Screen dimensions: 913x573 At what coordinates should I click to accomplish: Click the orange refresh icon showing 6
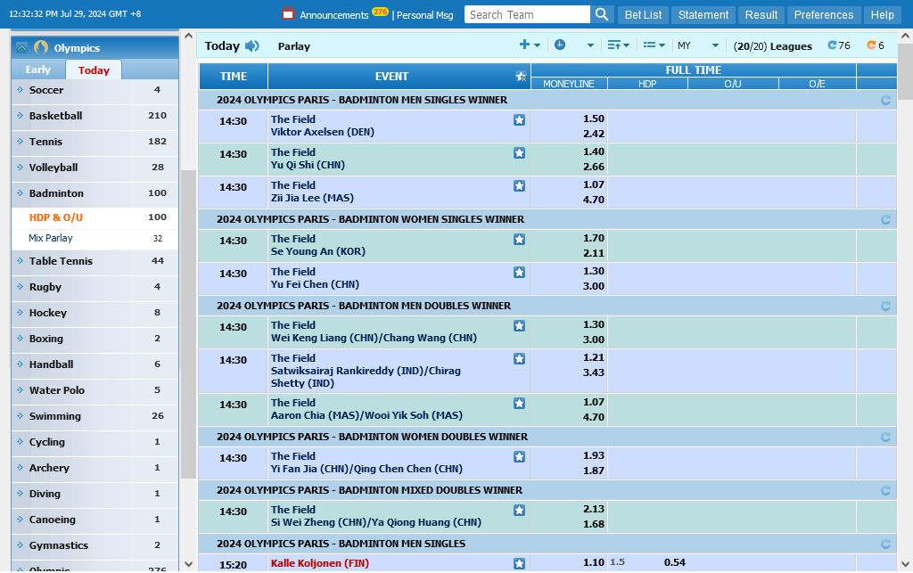(871, 45)
